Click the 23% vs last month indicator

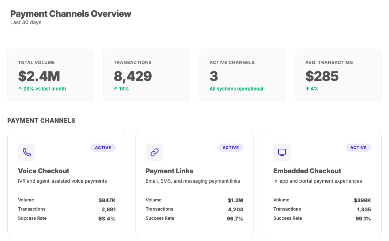point(42,89)
